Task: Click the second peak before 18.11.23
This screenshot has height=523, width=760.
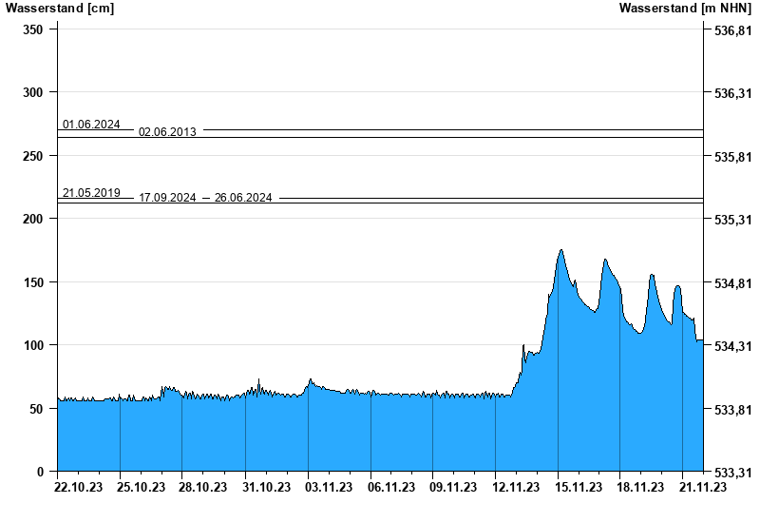Action: (x=605, y=260)
